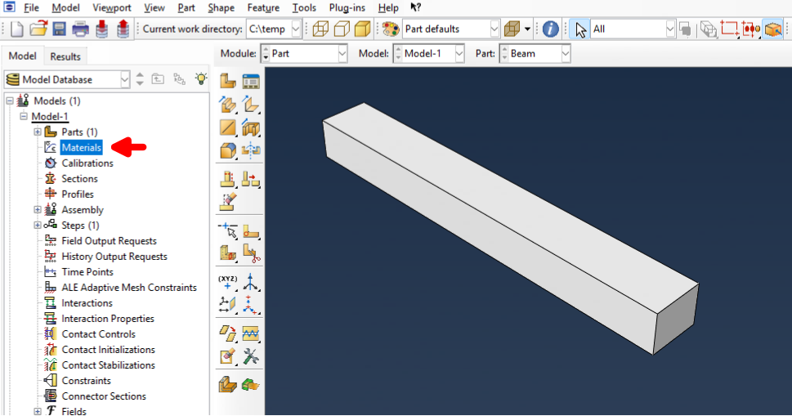
Task: Enable wireframe render style
Action: coord(321,29)
